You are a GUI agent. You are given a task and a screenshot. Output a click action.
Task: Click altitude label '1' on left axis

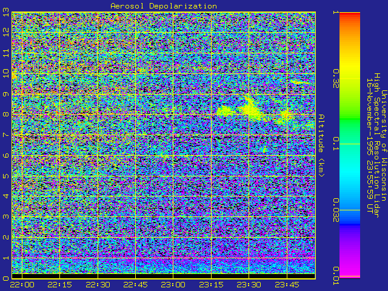tap(6, 258)
